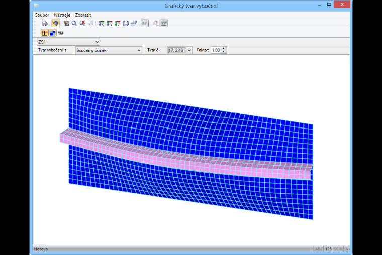The width and height of the screenshot is (382, 255).
Task: Open the Soubor menu
Action: [x=42, y=15]
